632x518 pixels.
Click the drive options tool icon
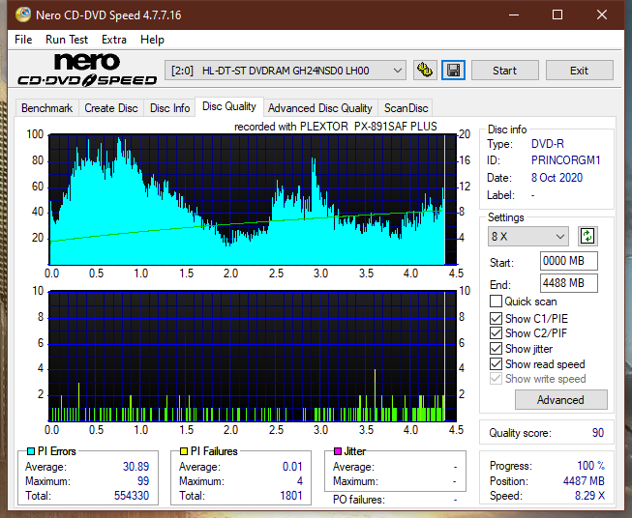click(x=425, y=71)
